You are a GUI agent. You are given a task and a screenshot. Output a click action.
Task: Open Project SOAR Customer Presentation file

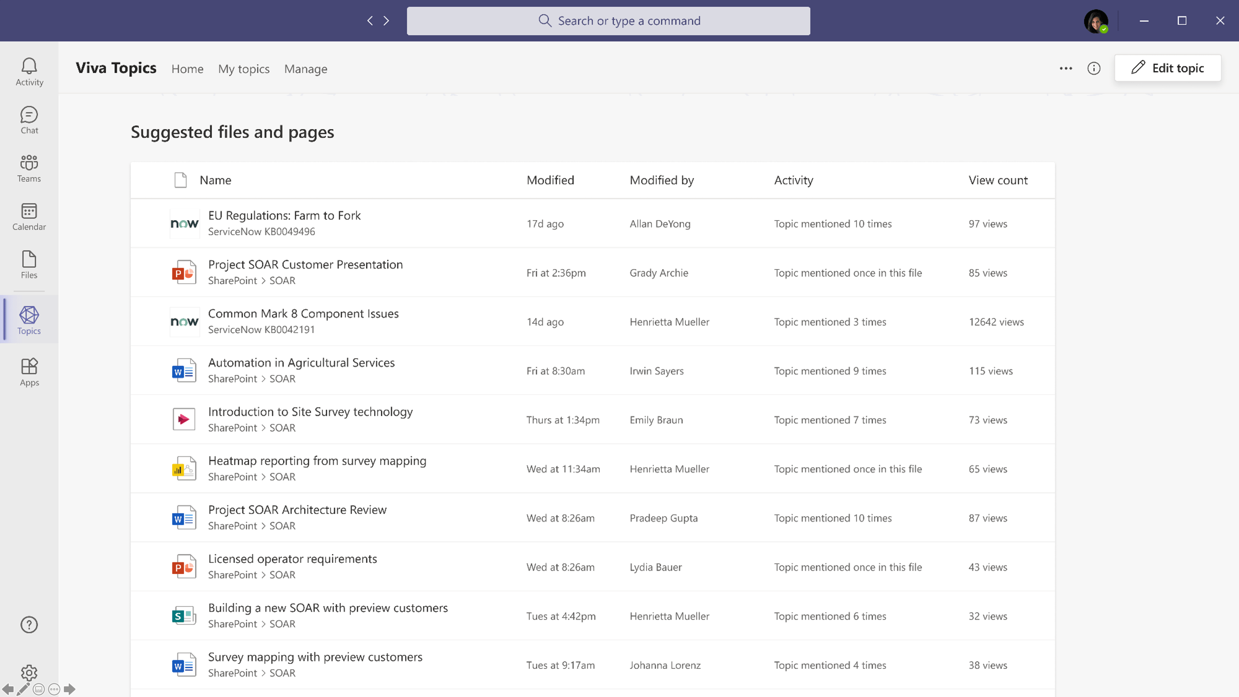click(305, 264)
